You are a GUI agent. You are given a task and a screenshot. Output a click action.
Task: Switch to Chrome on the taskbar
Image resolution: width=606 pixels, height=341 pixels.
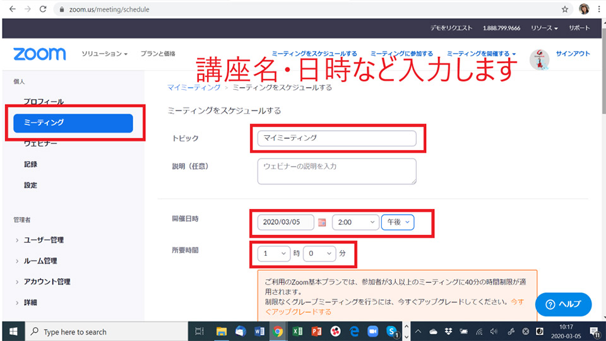pyautogui.click(x=278, y=332)
